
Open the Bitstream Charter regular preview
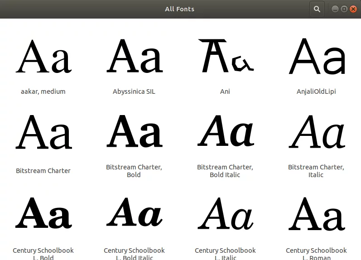43,133
